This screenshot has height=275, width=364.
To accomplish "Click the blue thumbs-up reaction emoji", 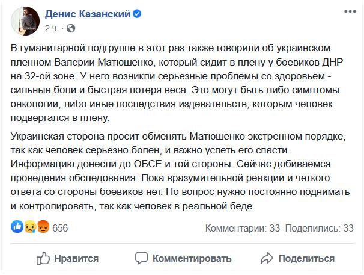I will [x=16, y=228].
